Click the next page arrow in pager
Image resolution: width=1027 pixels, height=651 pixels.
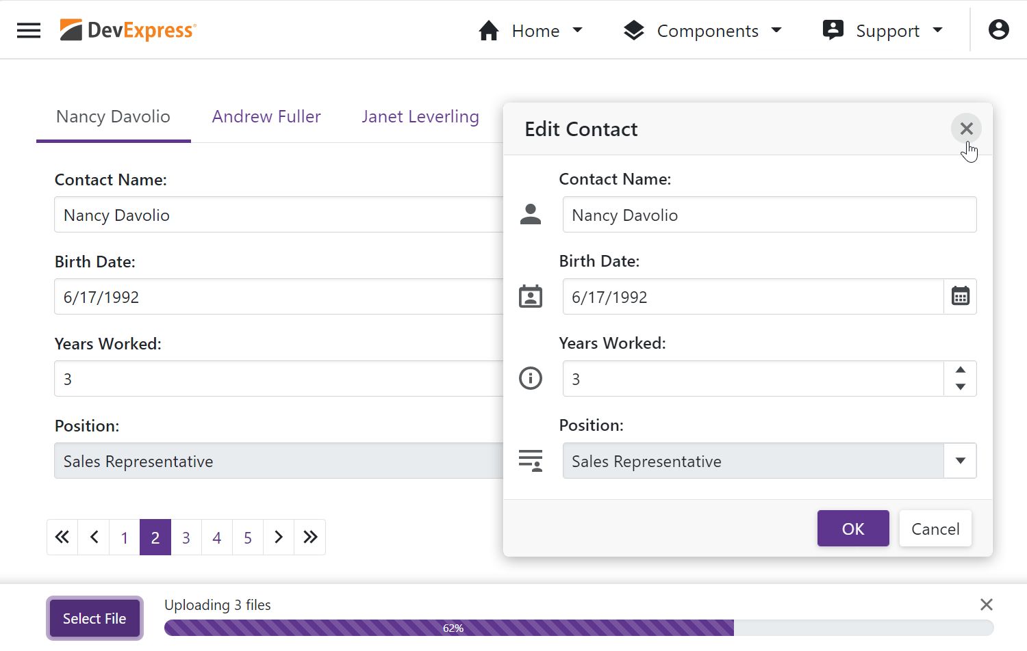(279, 537)
